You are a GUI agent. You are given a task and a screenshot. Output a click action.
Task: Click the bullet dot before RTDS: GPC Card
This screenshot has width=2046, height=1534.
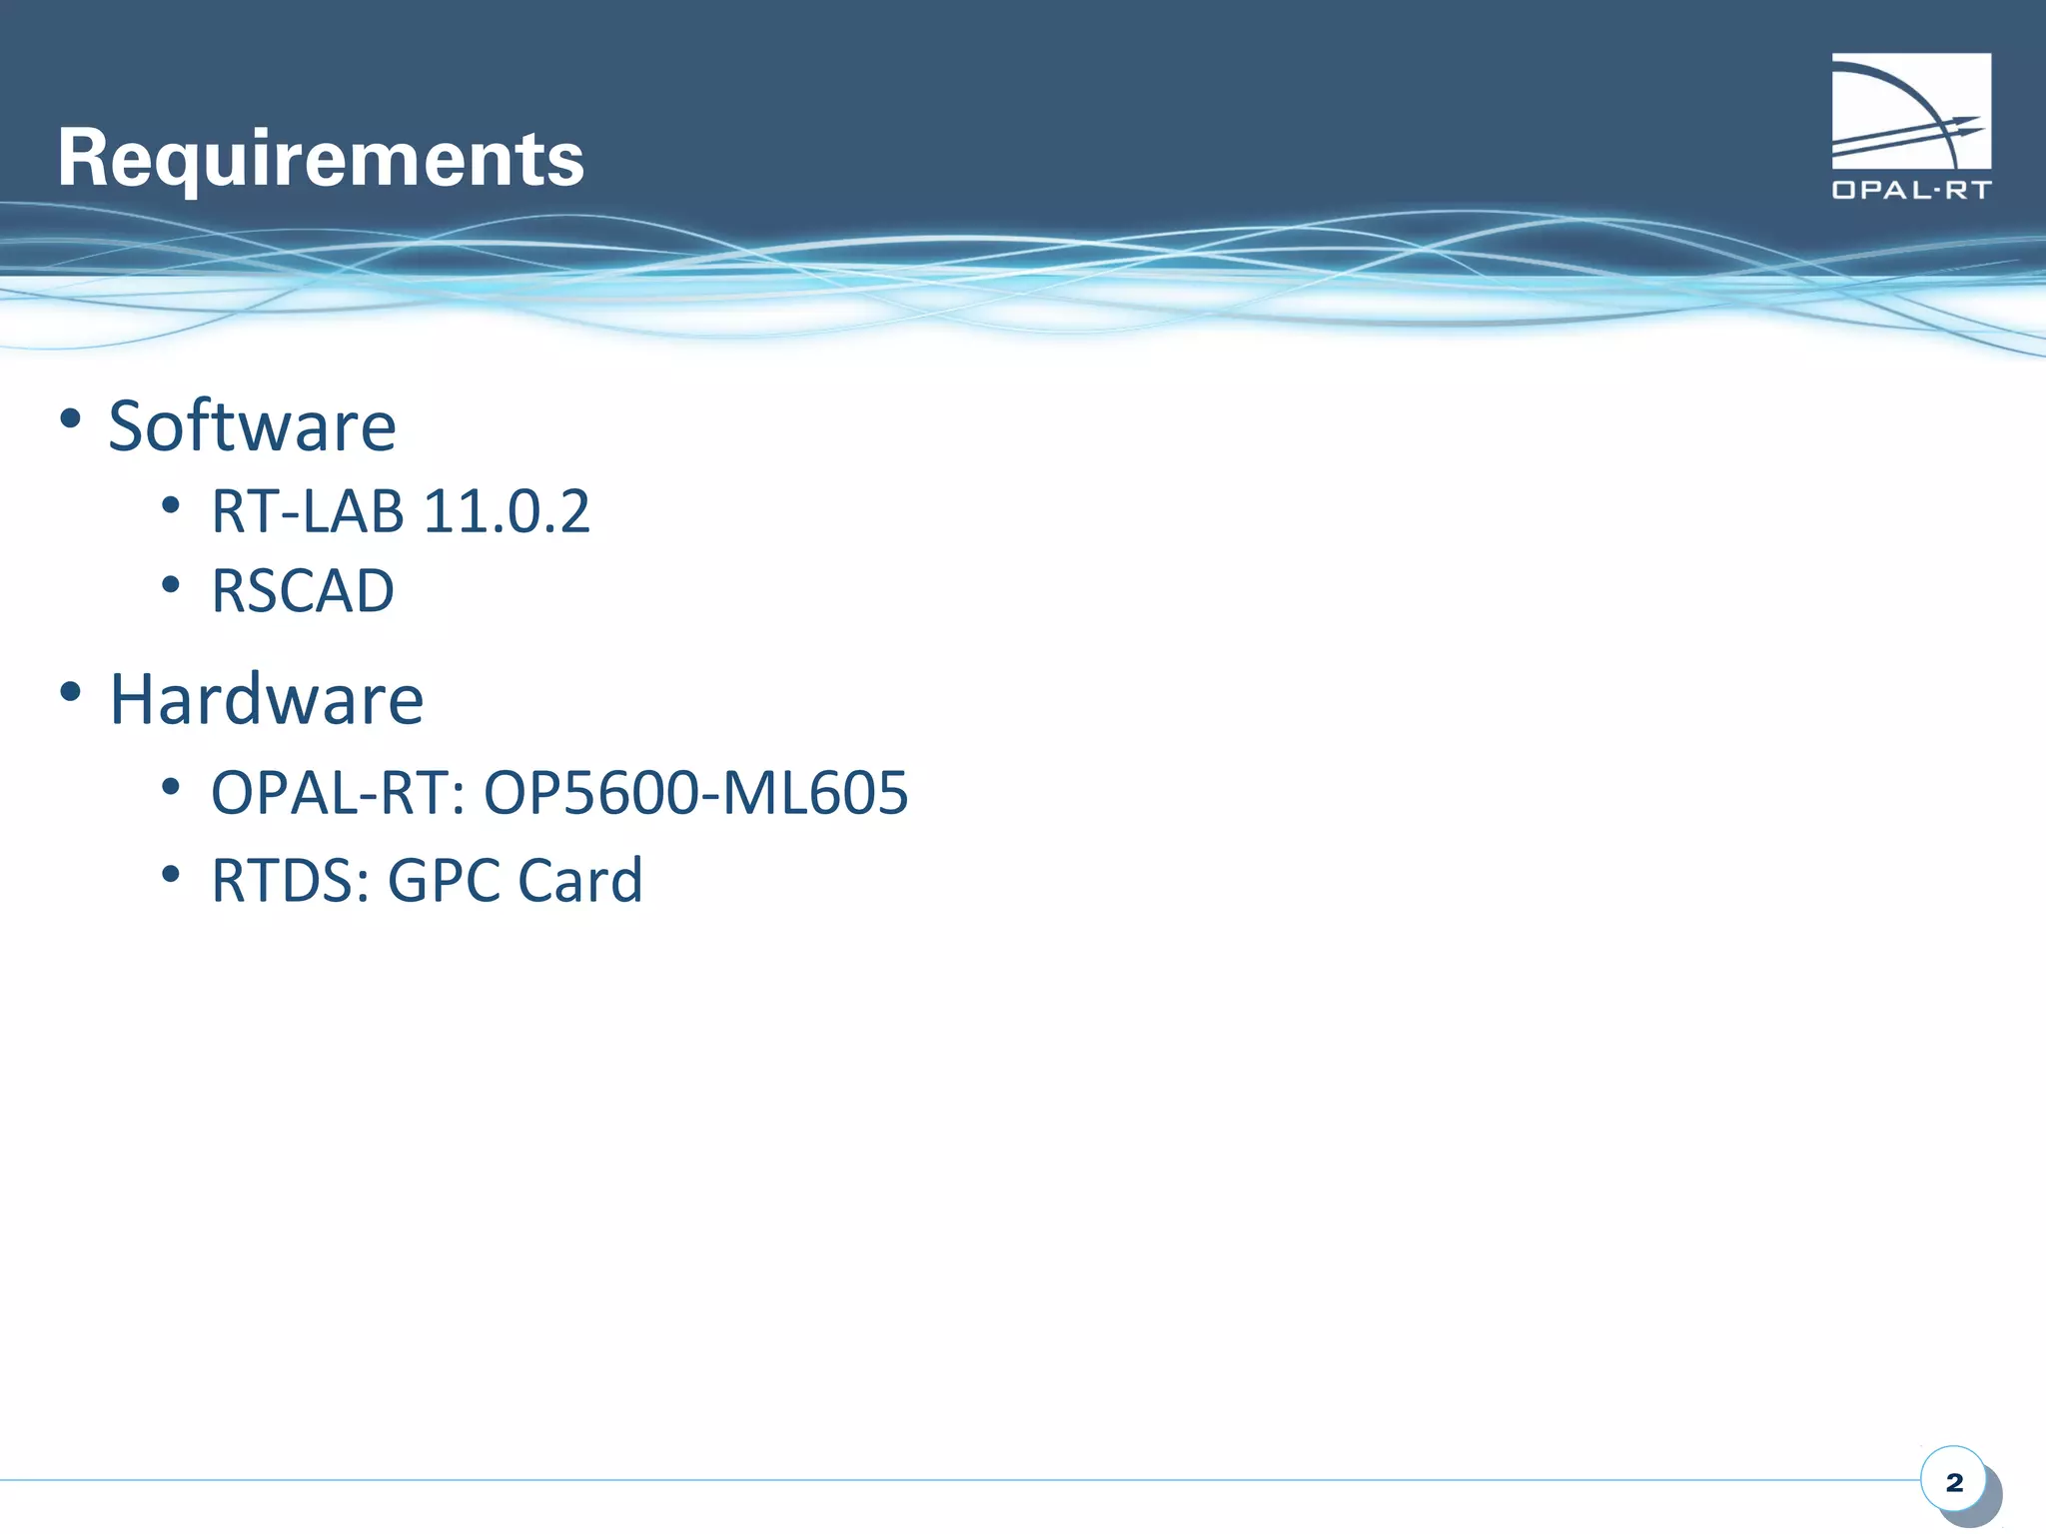click(171, 875)
